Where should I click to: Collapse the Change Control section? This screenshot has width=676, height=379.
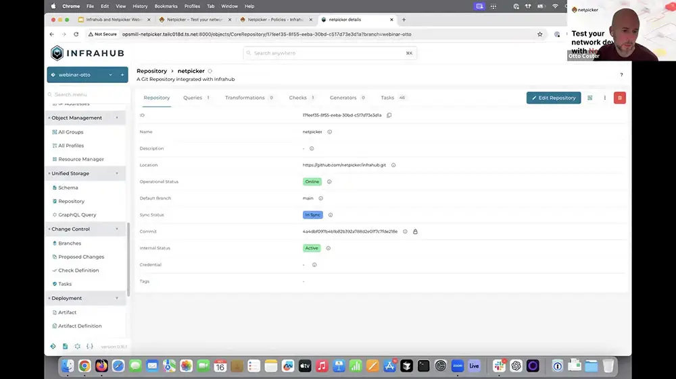point(116,229)
